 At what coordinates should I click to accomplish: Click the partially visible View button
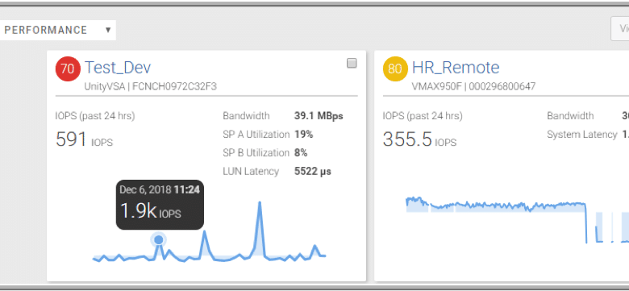(x=620, y=28)
